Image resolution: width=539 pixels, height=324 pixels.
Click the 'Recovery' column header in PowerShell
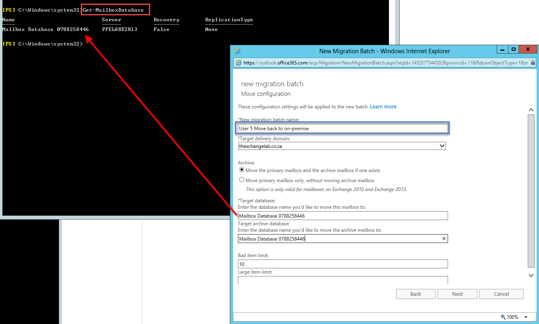pyautogui.click(x=166, y=20)
